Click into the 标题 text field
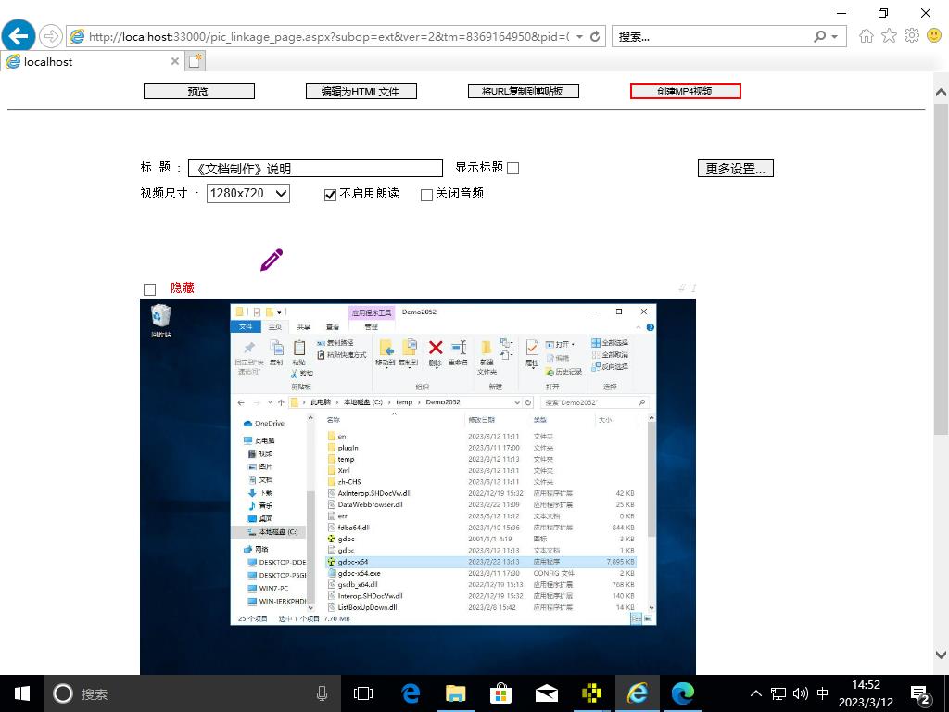Viewport: 949px width, 712px height. (315, 169)
